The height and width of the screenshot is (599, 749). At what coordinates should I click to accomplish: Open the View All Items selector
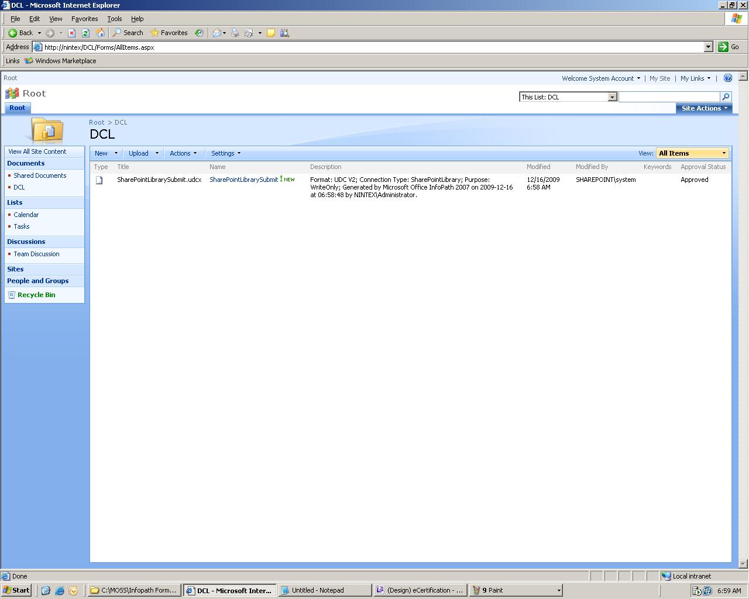[x=692, y=153]
